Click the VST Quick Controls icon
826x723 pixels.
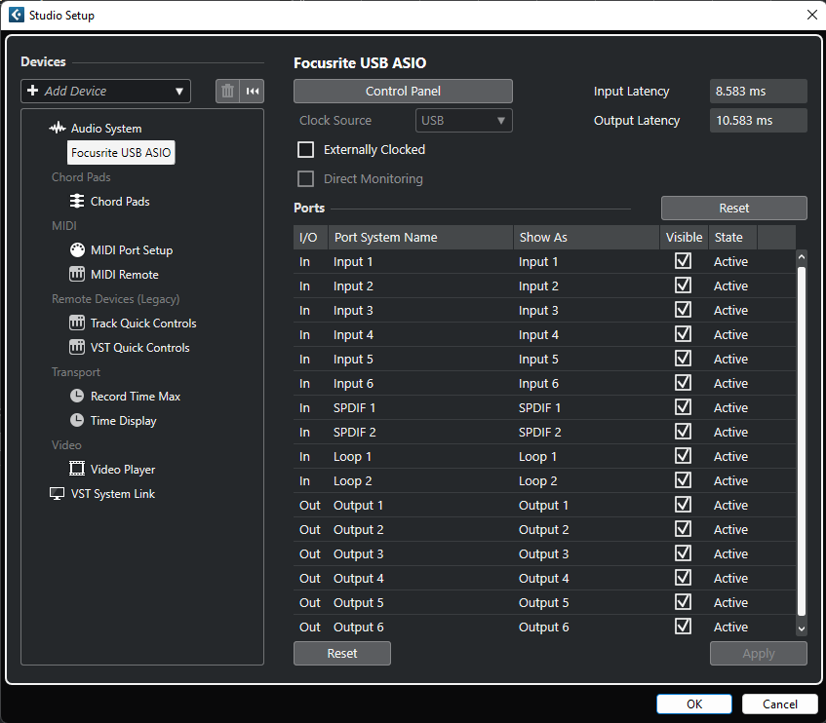tap(77, 347)
